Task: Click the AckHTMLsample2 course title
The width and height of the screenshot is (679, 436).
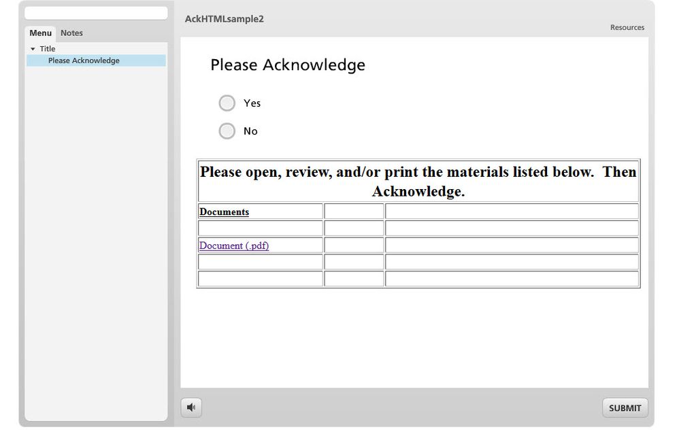Action: pyautogui.click(x=224, y=19)
